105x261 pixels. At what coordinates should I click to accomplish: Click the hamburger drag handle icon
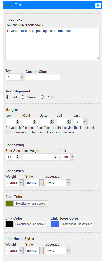click(8, 5)
